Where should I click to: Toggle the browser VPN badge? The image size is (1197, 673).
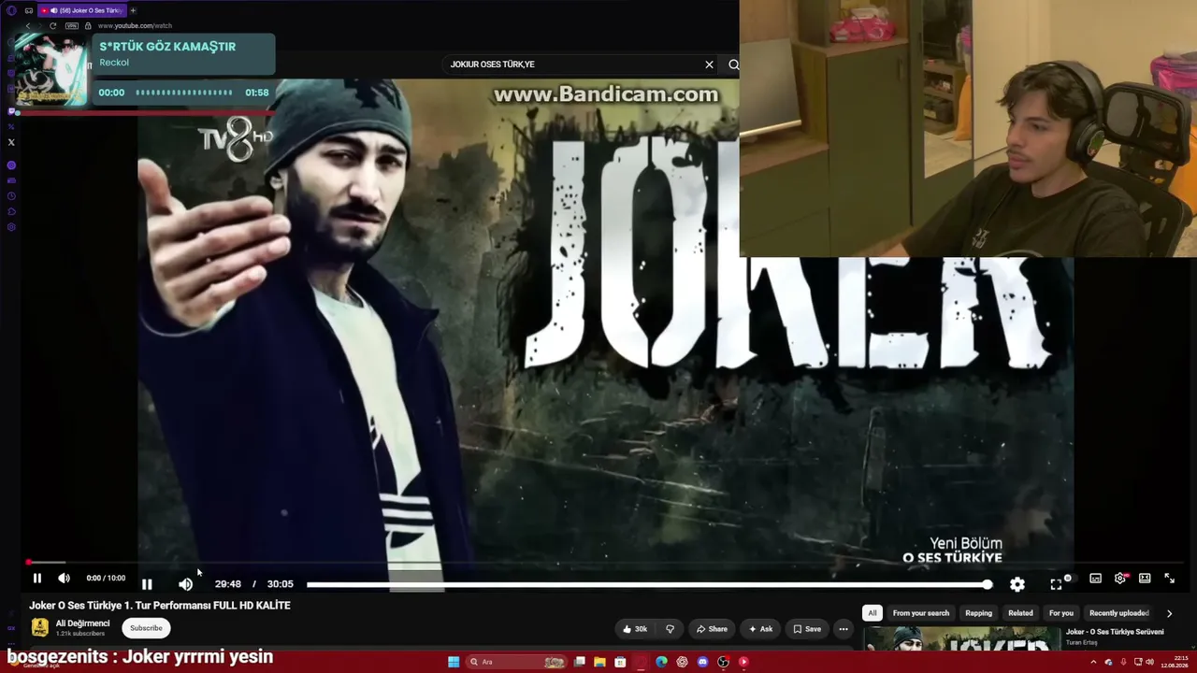click(x=71, y=26)
